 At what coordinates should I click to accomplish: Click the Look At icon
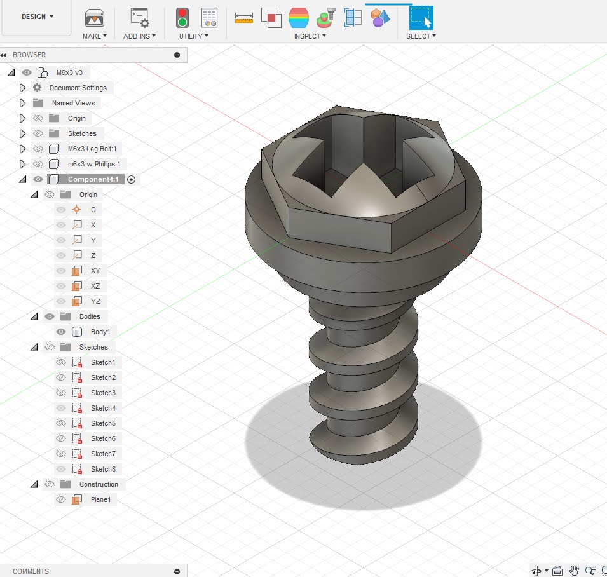(x=557, y=571)
